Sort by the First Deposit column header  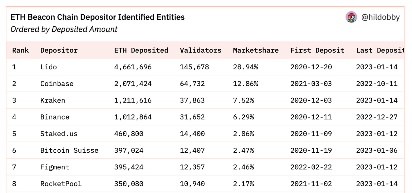point(317,50)
